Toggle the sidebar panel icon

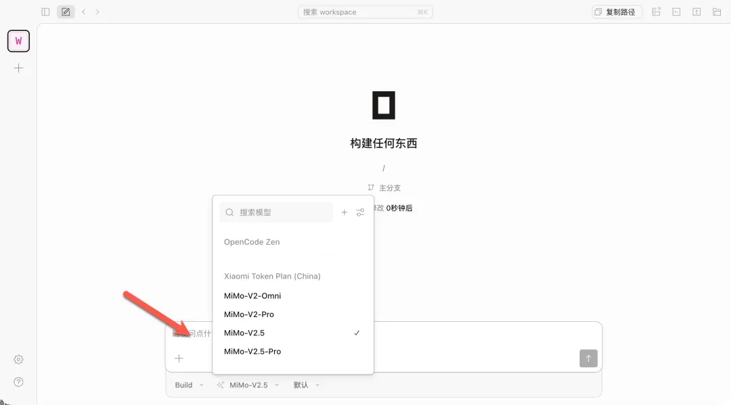pos(45,12)
